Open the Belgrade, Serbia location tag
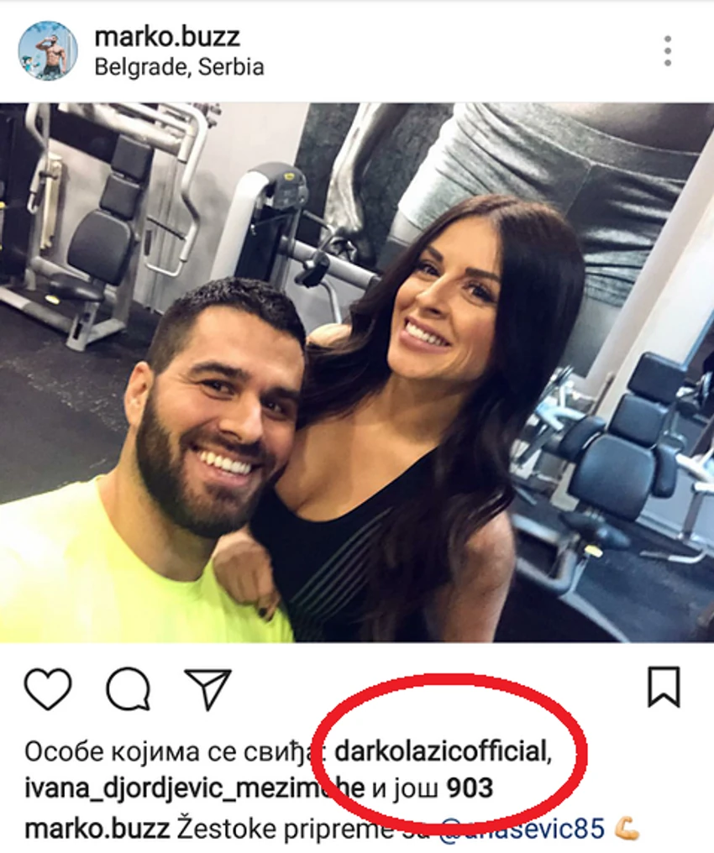The width and height of the screenshot is (714, 853). [x=179, y=67]
